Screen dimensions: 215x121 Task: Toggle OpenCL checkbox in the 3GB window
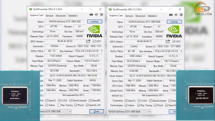46,100
